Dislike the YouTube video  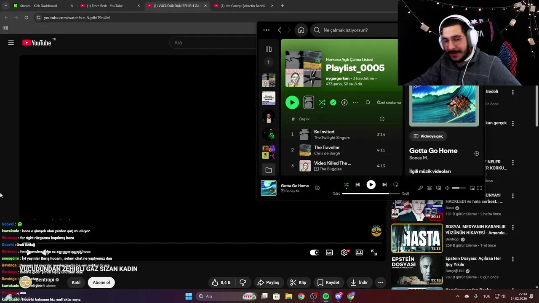click(243, 282)
